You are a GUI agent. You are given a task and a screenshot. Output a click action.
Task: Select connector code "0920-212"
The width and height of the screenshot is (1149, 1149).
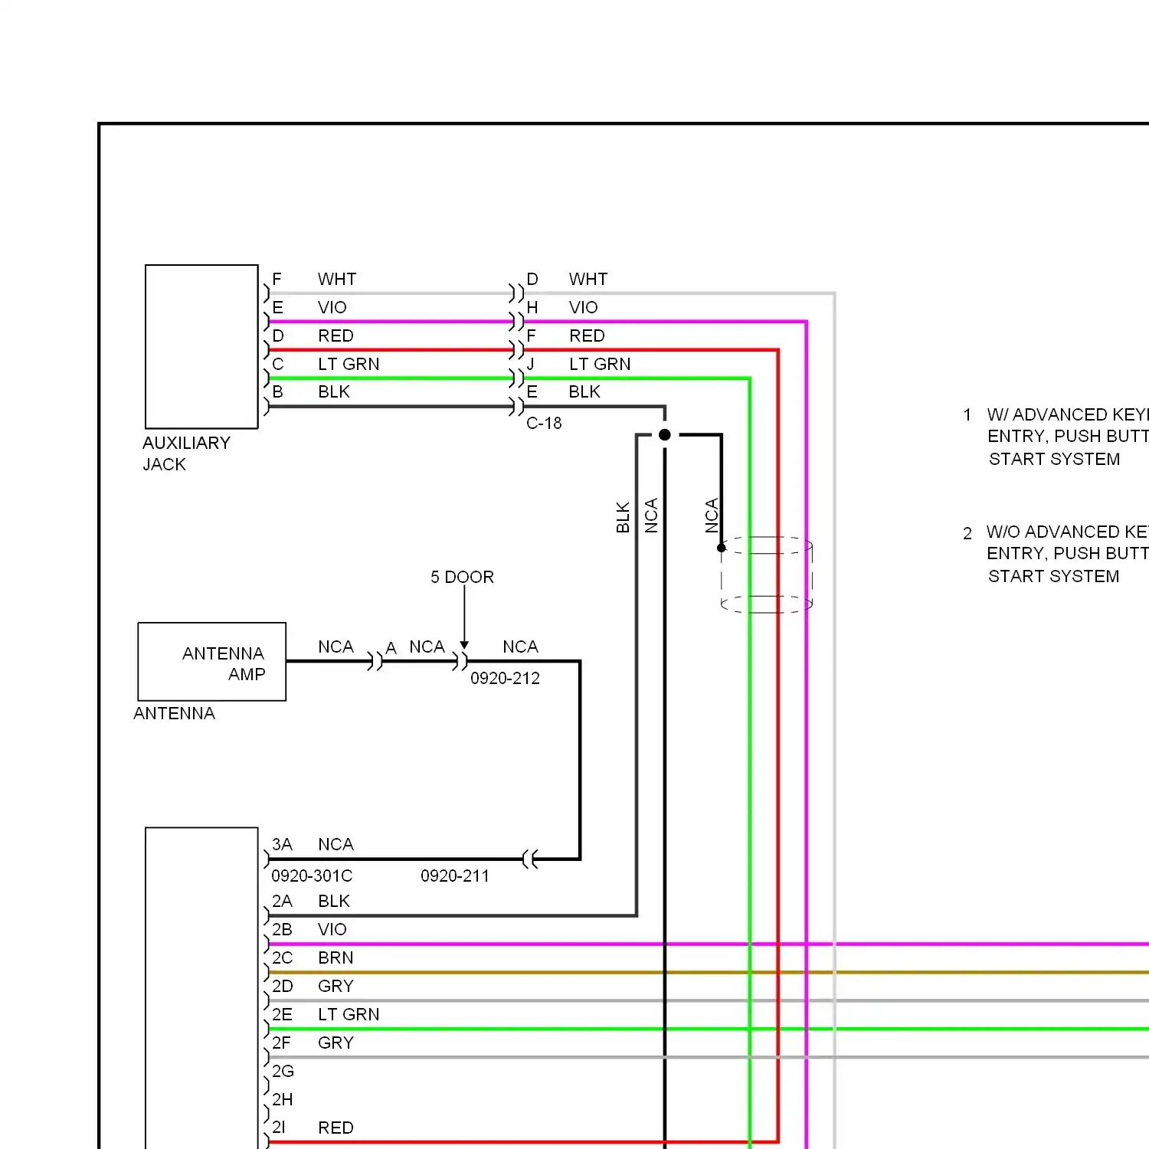(x=505, y=678)
